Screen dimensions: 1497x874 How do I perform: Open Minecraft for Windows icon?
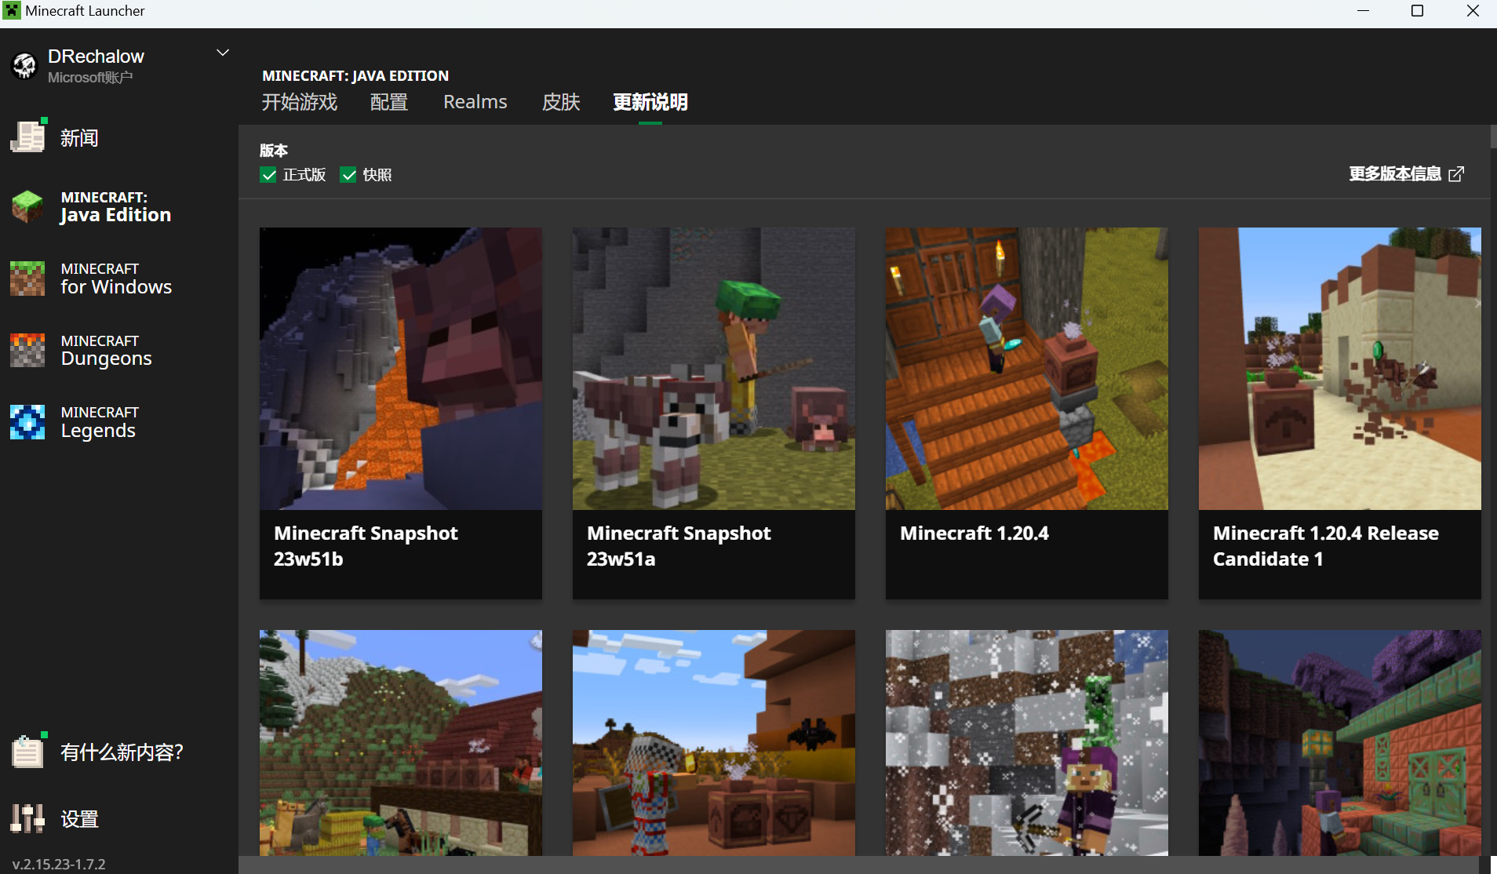click(27, 279)
